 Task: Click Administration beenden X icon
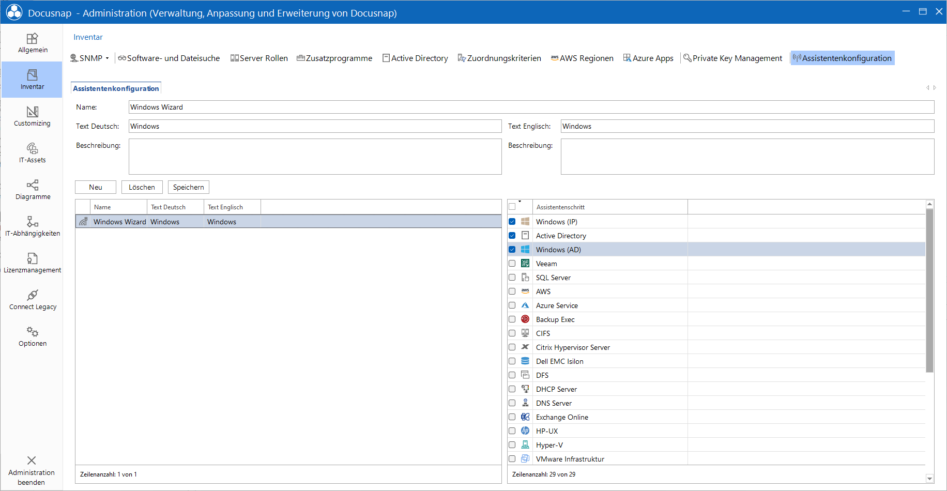coord(32,461)
